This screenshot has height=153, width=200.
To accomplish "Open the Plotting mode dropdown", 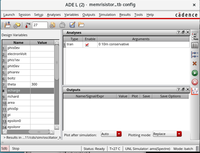I will point(167,134).
